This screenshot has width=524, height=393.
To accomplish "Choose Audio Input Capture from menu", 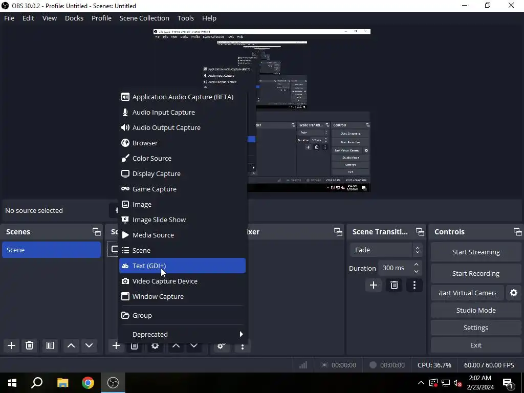I will [182, 112].
